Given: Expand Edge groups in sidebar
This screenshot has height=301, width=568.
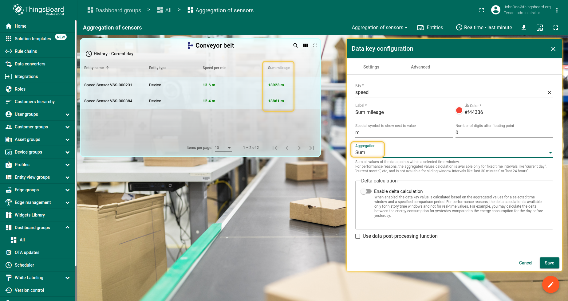Looking at the screenshot, I should [37, 190].
